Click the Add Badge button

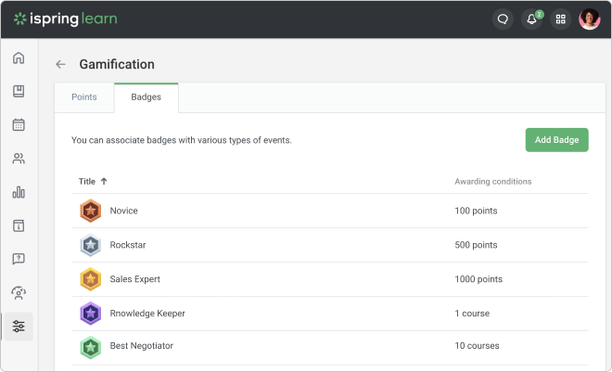coord(556,140)
